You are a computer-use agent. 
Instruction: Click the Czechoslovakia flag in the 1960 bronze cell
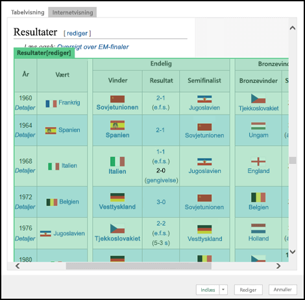(x=258, y=98)
